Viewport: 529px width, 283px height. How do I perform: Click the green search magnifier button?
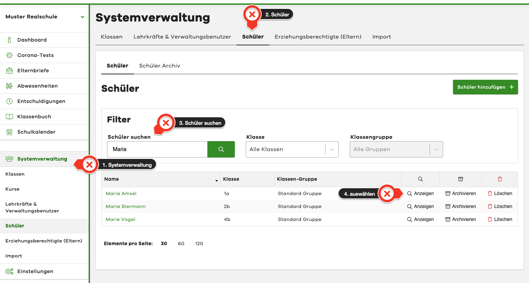pyautogui.click(x=221, y=149)
